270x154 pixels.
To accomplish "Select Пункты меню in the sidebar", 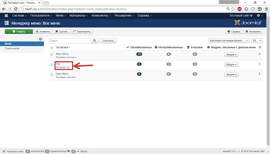I will (12, 48).
